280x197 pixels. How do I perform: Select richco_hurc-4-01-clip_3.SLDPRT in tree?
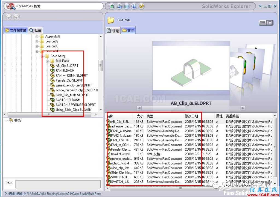[x=77, y=90]
